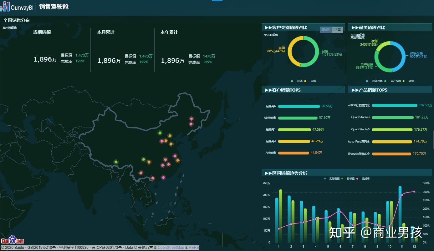Click the 经销商6 sales progress bar
This screenshot has width=434, height=251.
click(x=299, y=106)
